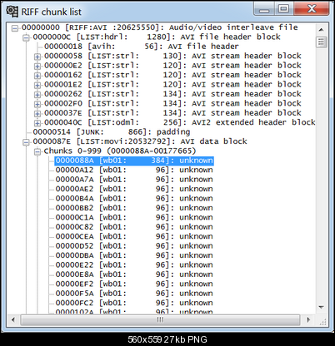Click the horizontal scrollbar left arrow
This screenshot has width=335, height=346.
point(13,319)
